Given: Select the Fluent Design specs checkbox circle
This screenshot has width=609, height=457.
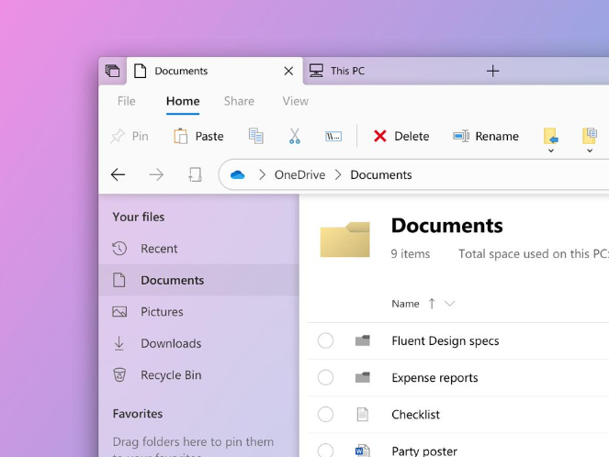Looking at the screenshot, I should click(325, 340).
